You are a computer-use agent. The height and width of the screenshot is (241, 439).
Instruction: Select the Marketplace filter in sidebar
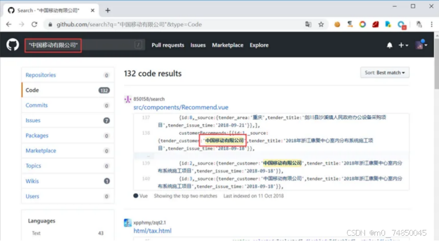(x=68, y=151)
